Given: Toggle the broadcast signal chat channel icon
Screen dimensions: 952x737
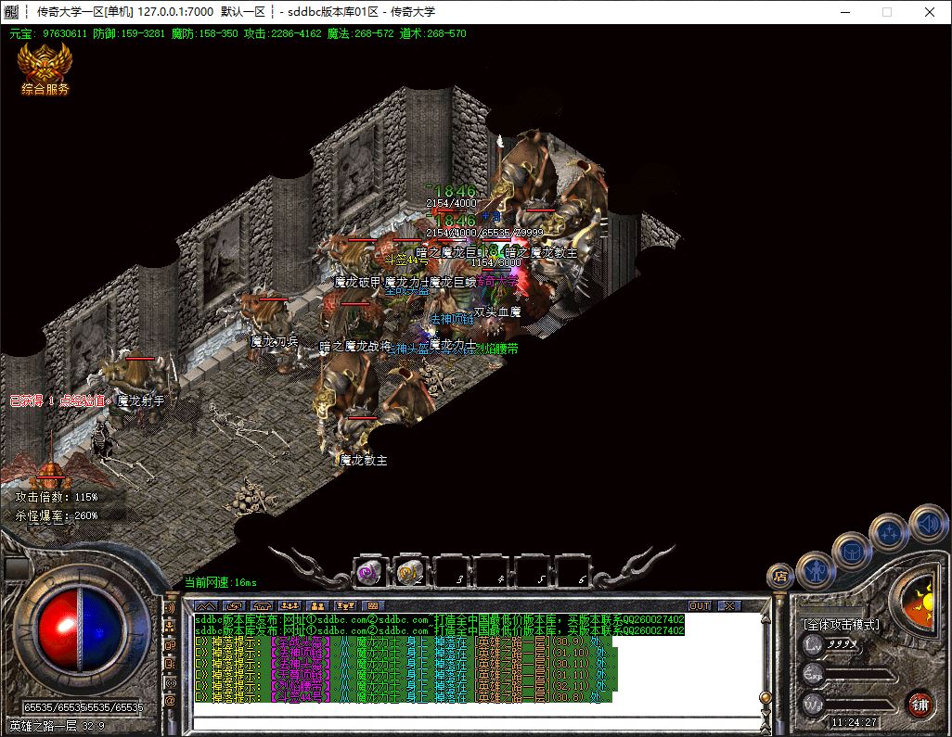Looking at the screenshot, I should click(170, 682).
